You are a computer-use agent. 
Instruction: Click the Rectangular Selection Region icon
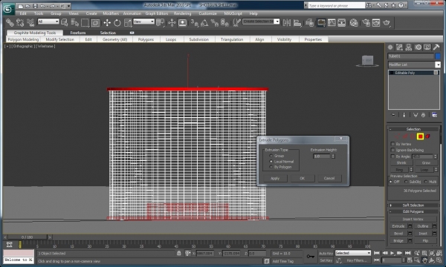click(x=85, y=22)
